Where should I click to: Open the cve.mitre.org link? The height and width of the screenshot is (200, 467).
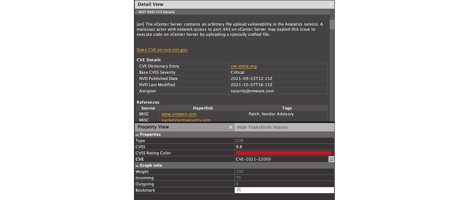pyautogui.click(x=244, y=66)
